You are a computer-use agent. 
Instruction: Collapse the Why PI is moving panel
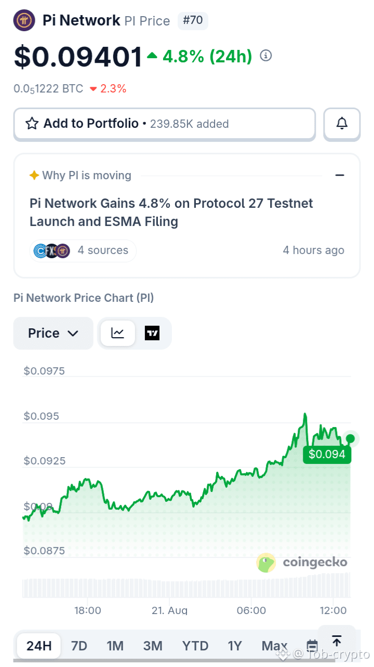[340, 175]
